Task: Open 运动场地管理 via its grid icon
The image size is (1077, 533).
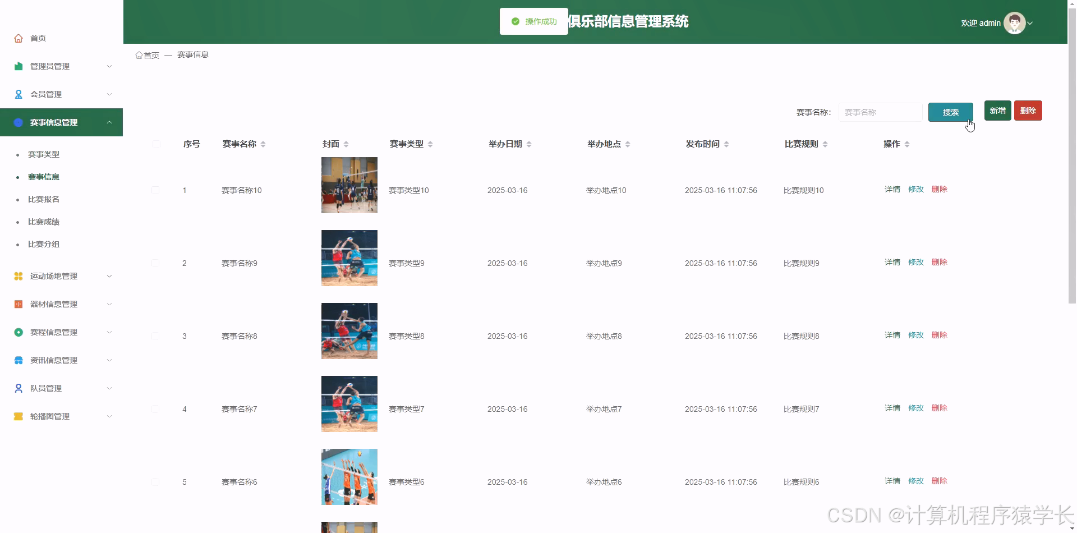Action: [19, 275]
